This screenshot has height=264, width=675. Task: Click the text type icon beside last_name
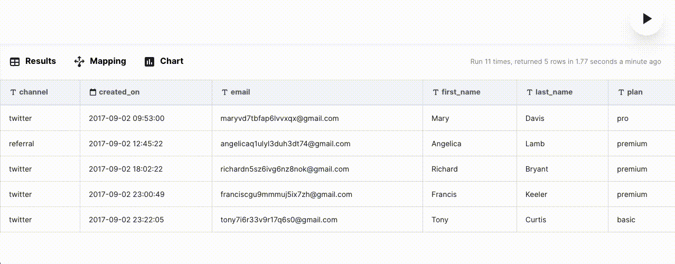pyautogui.click(x=529, y=92)
